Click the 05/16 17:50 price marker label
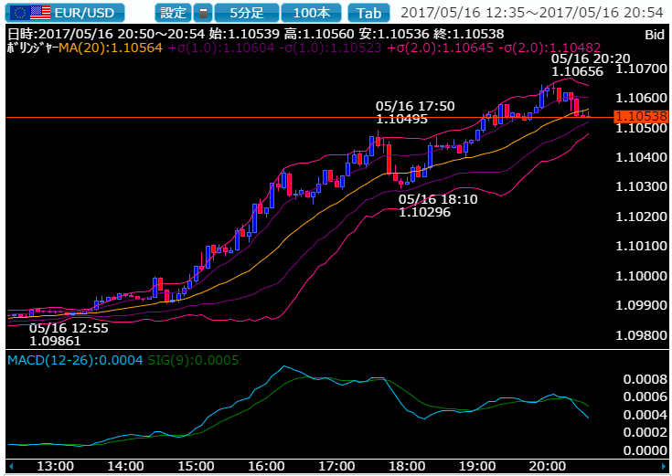The width and height of the screenshot is (672, 476). (415, 112)
